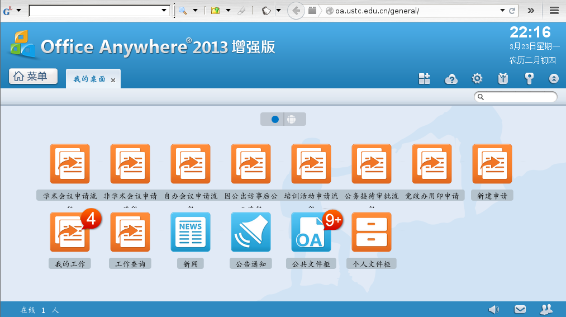Select the 我的桌面 tab

coord(89,79)
